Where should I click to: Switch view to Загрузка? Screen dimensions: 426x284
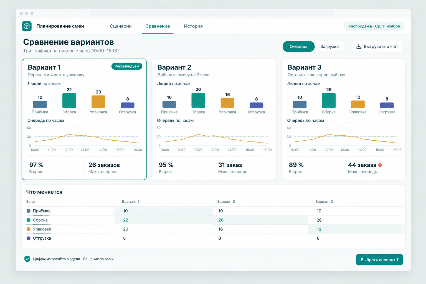(x=329, y=47)
